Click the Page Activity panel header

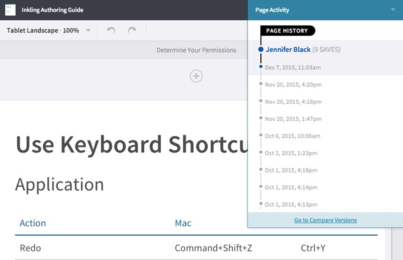(x=272, y=10)
